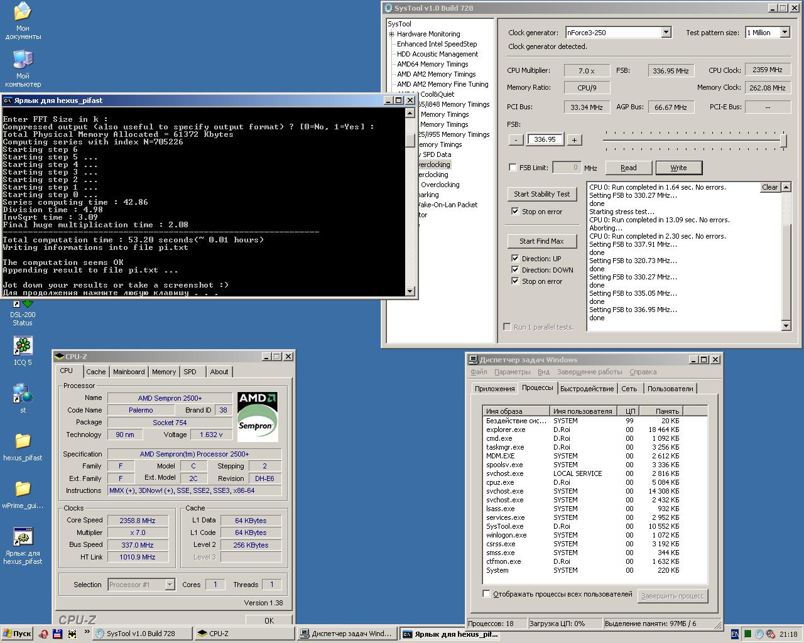Toggle Stop on error below Direction DOWN
This screenshot has width=804, height=643.
(x=515, y=281)
